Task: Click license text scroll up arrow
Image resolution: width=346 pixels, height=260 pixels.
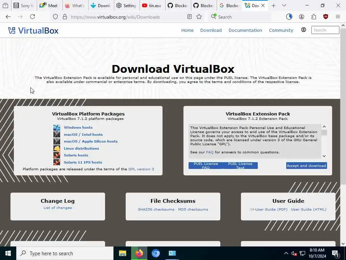Action: (324, 127)
